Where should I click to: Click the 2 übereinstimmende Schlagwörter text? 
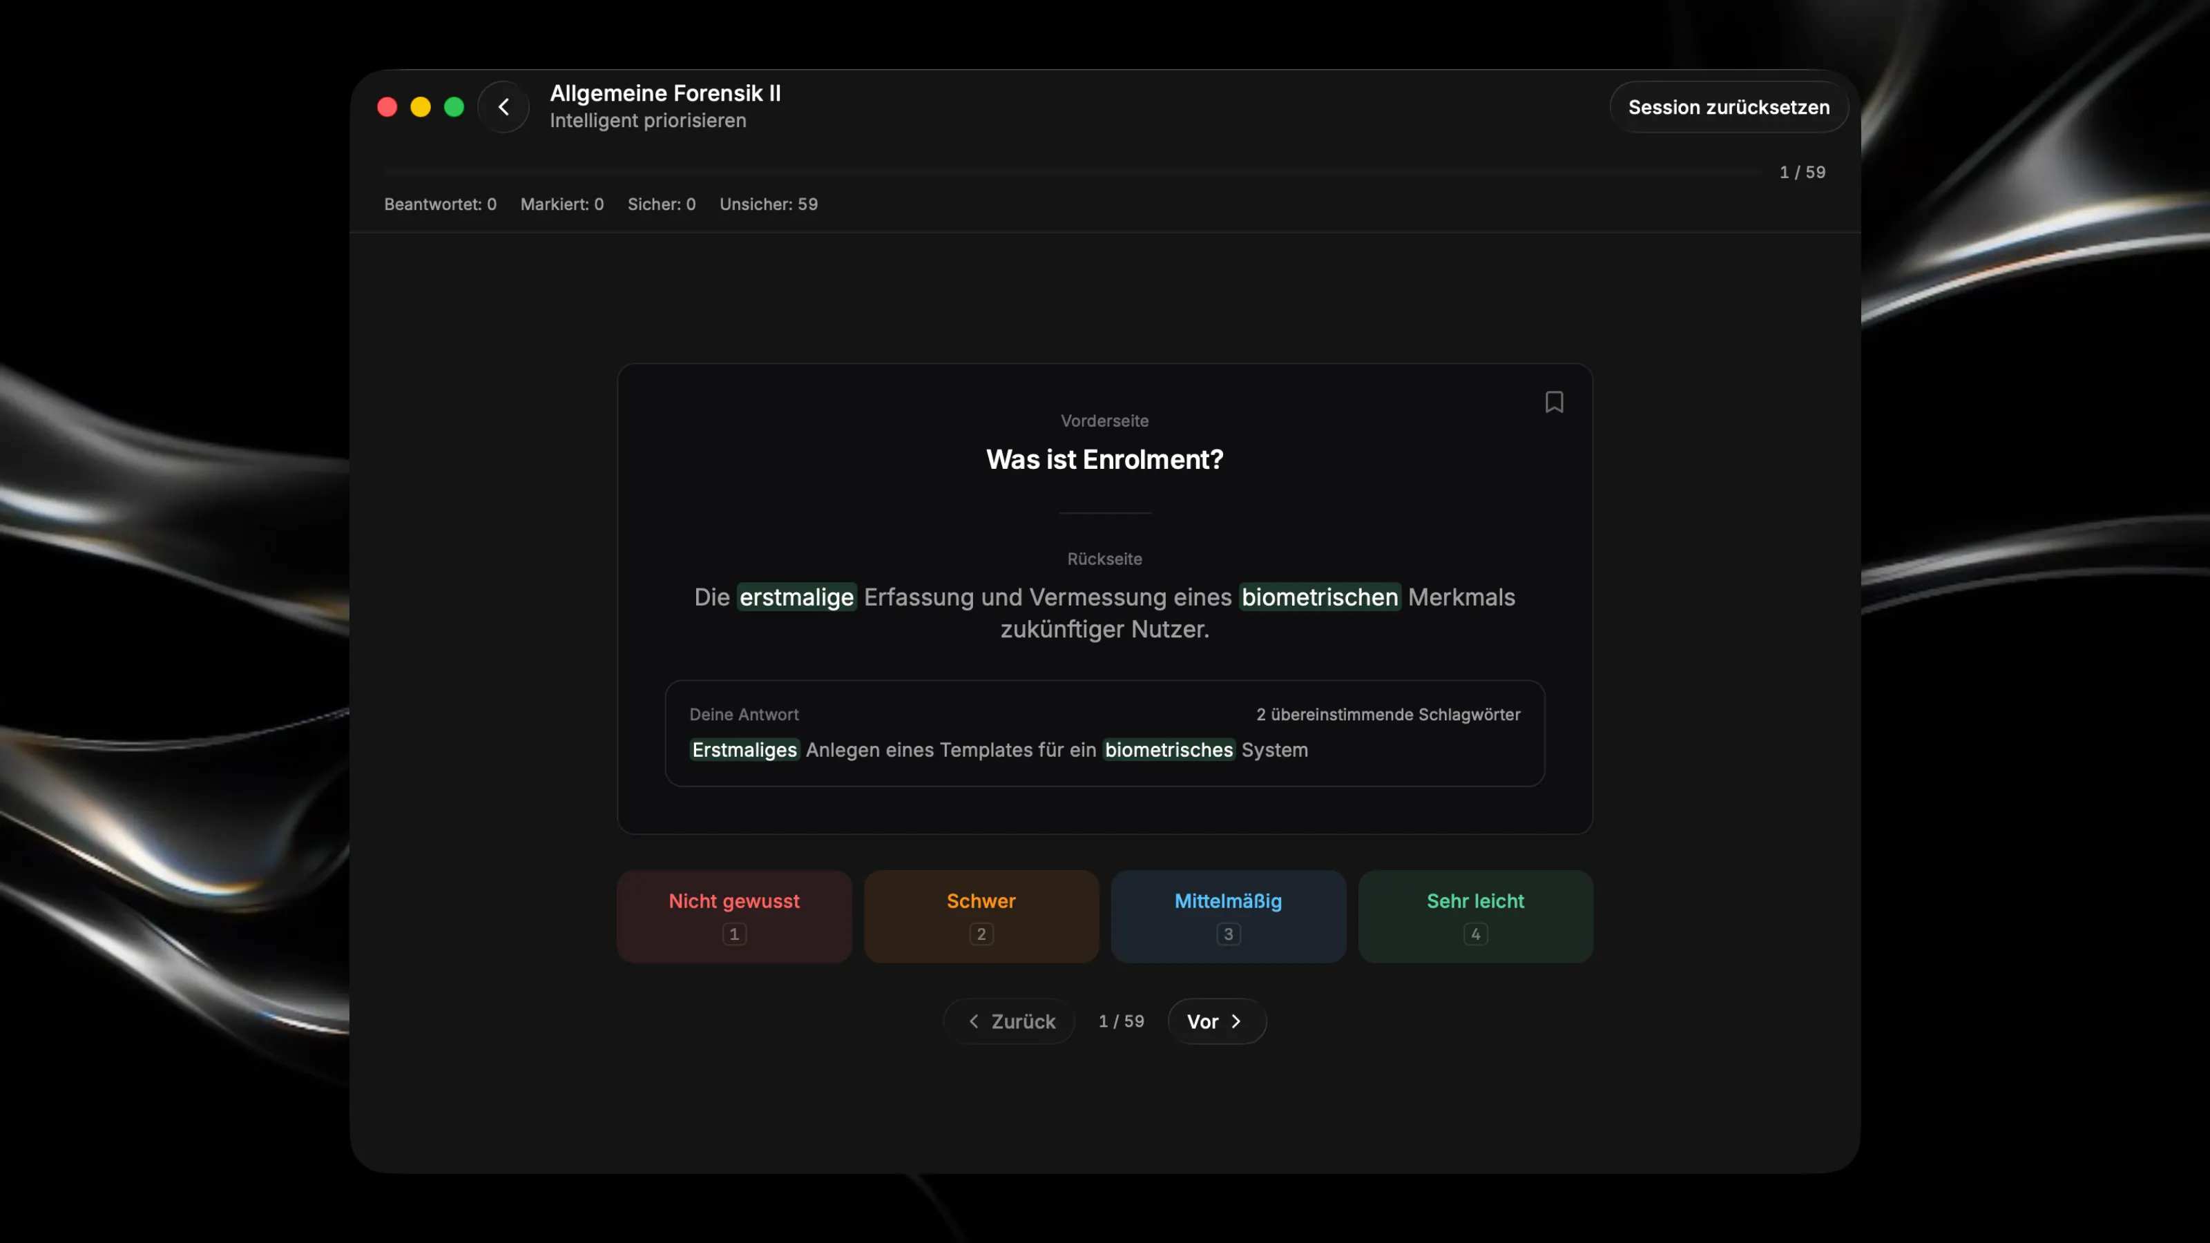pyautogui.click(x=1388, y=715)
